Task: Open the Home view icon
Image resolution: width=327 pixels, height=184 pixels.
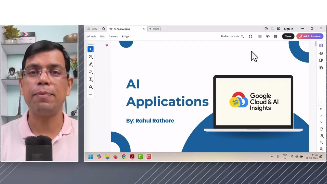Action: coord(103,29)
